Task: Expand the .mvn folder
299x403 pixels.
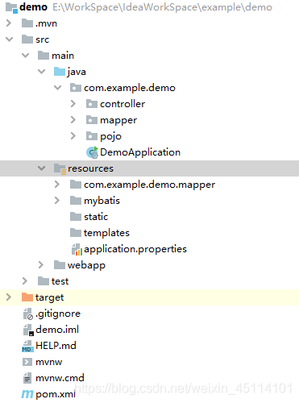Action: coord(8,23)
